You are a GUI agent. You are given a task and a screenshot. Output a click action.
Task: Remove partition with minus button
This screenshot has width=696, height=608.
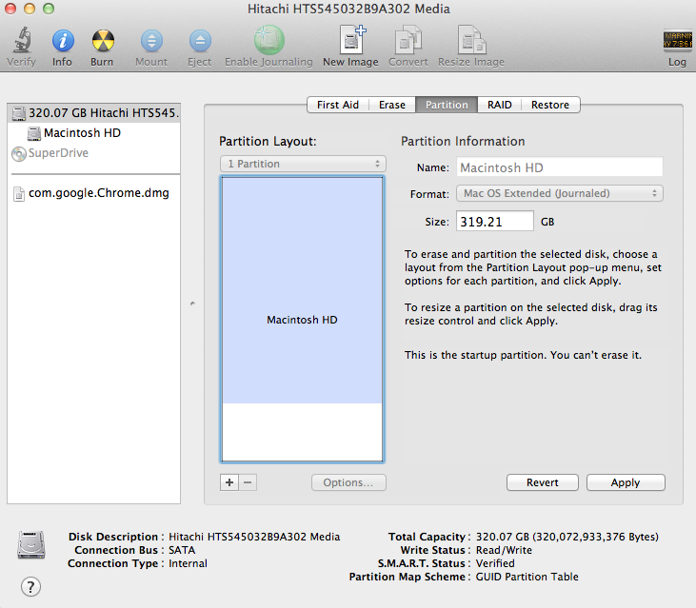tap(249, 482)
